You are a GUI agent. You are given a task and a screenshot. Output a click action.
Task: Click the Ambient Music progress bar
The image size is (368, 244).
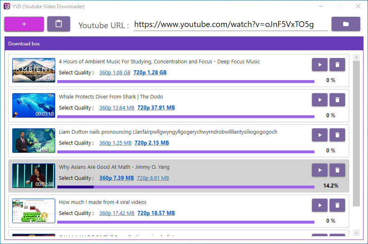pos(186,81)
